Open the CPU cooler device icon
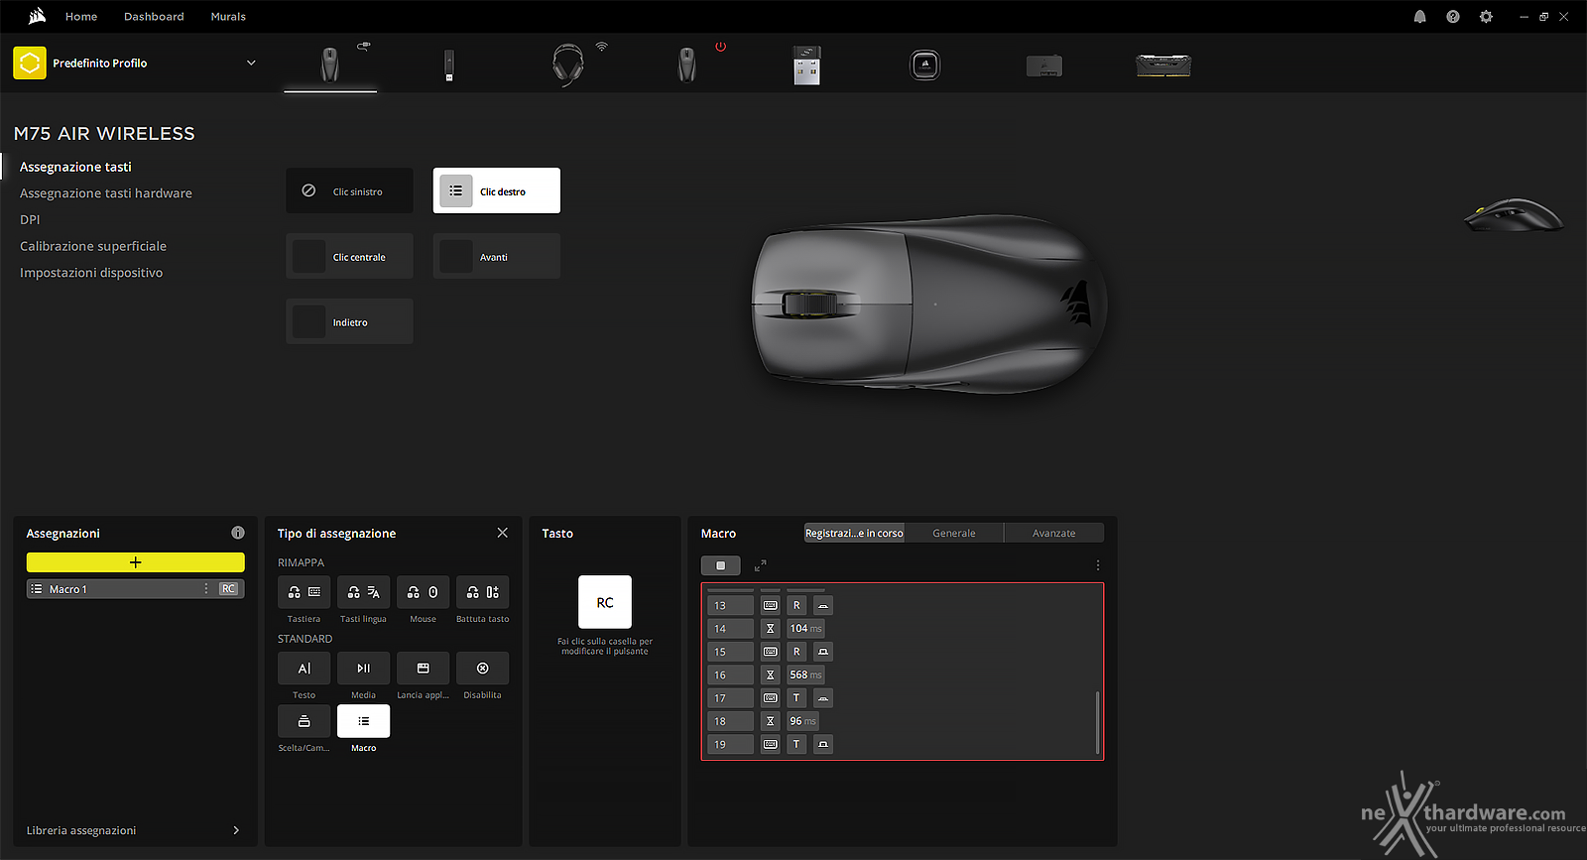 (925, 65)
